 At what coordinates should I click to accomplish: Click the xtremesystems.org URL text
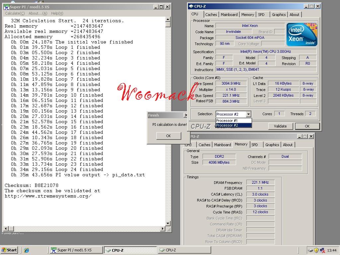(x=48, y=196)
